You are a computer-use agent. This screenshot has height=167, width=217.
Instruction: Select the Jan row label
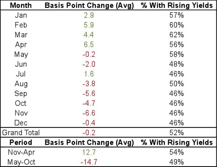point(20,15)
